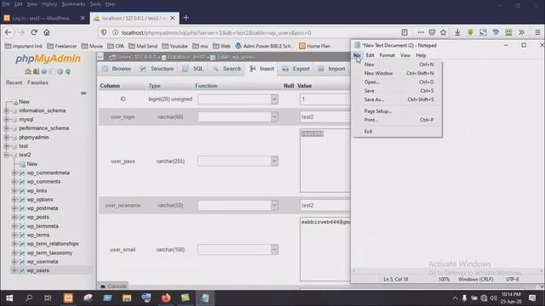The image size is (545, 306).
Task: Click the Favorites link in the sidebar
Action: pos(37,82)
